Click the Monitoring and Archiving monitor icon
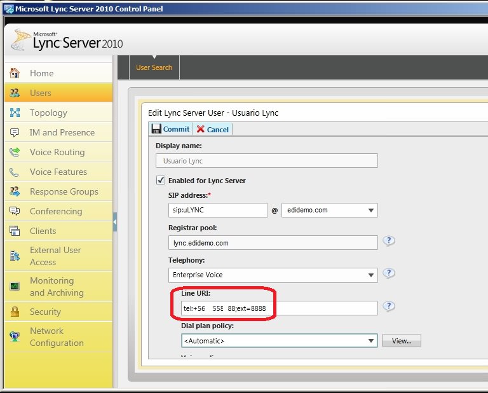Viewport: 488px width, 393px height. pos(15,286)
